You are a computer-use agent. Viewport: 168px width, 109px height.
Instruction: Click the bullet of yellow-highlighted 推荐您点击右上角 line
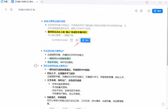click(x=46, y=32)
